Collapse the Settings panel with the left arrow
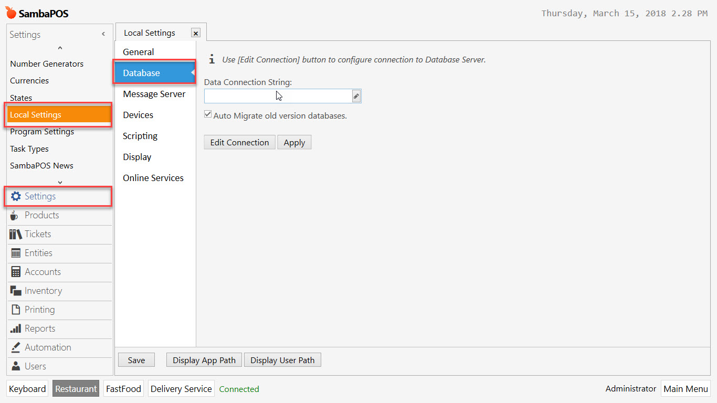The height and width of the screenshot is (403, 717). (x=103, y=34)
